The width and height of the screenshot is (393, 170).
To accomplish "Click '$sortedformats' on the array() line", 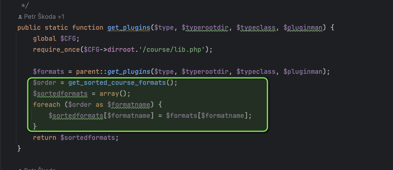I will 60,94.
